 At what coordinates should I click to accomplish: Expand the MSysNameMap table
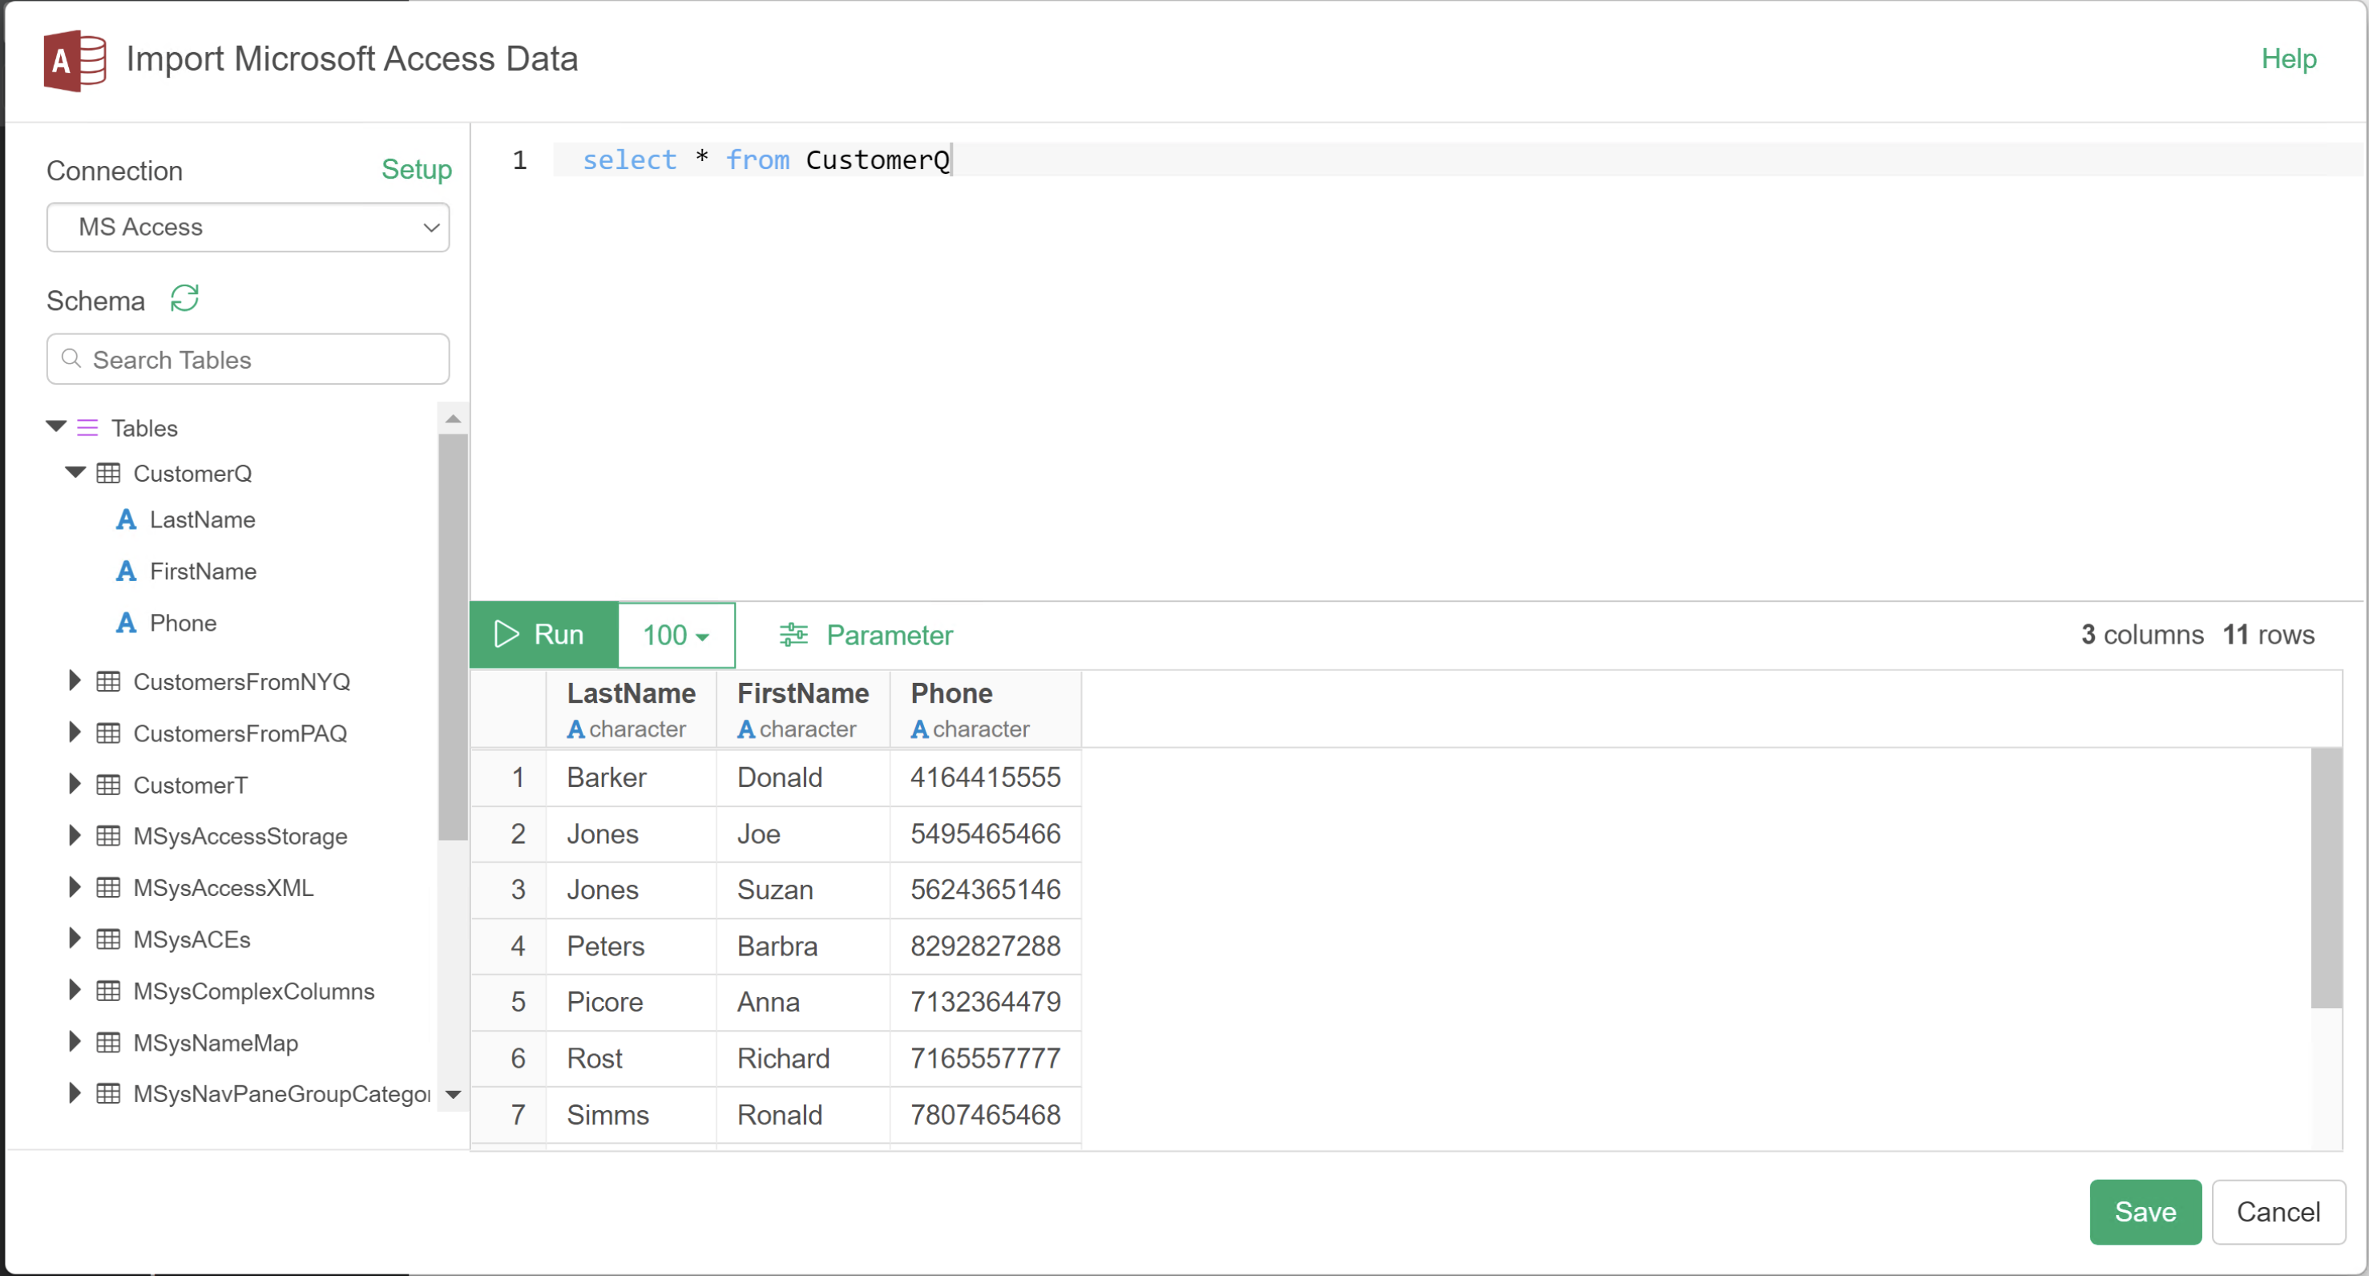(75, 1040)
